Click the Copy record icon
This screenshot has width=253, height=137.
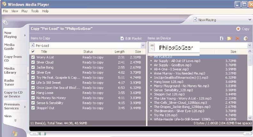tap(238, 29)
